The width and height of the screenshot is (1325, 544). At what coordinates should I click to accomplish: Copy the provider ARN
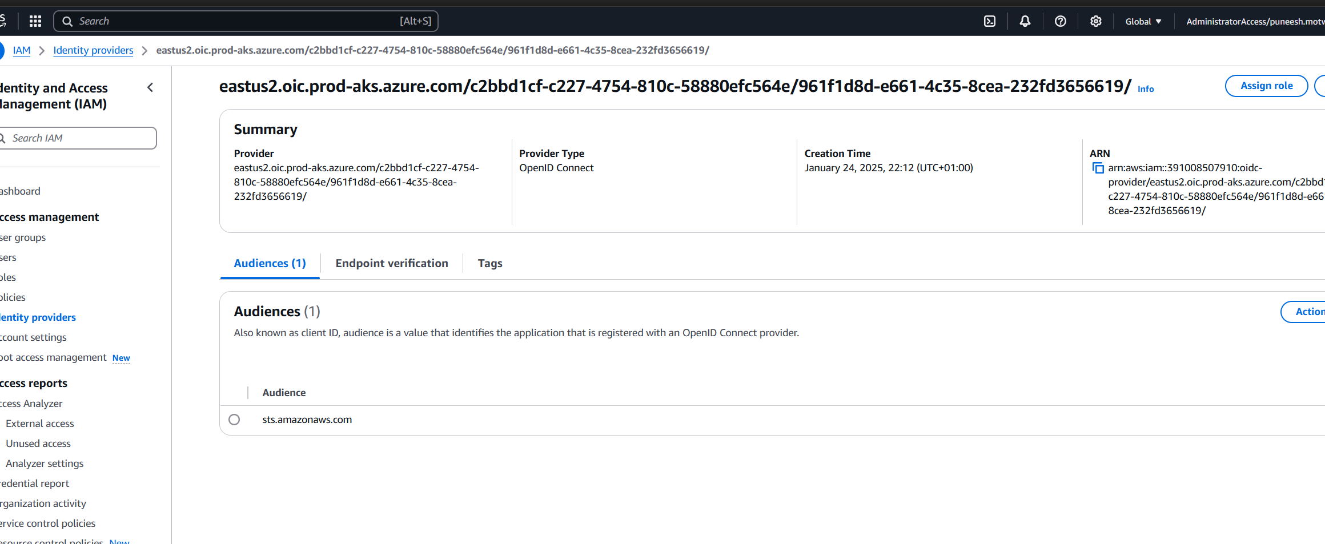point(1098,168)
